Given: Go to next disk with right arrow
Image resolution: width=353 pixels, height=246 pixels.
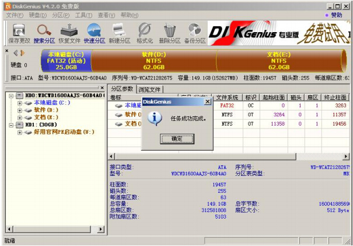Looking at the screenshot, I should [23, 53].
